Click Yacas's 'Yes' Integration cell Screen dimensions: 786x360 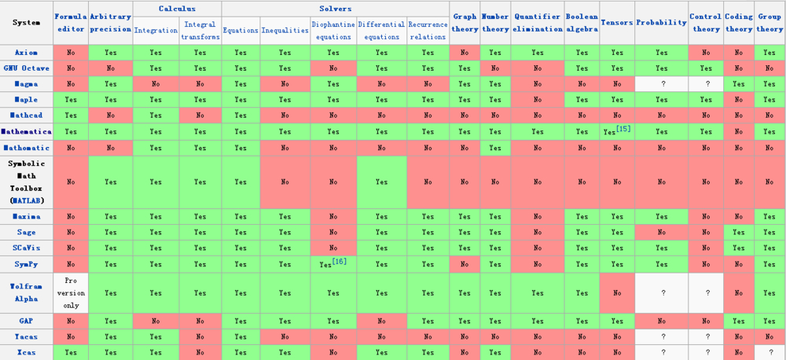coord(156,336)
